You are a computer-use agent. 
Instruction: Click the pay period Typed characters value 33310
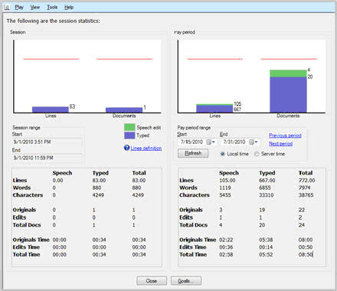(x=267, y=195)
